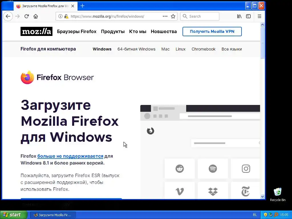Click the padlock warning icon in address bar
The width and height of the screenshot is (292, 219).
pyautogui.click(x=66, y=16)
